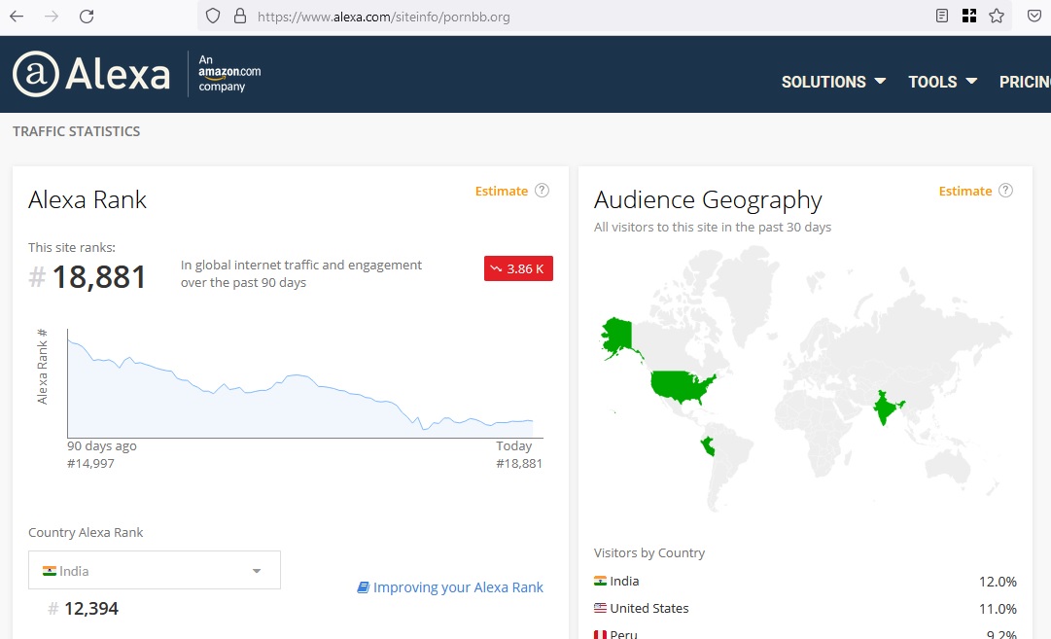Click the browser back arrow
The width and height of the screenshot is (1051, 639).
click(x=17, y=17)
